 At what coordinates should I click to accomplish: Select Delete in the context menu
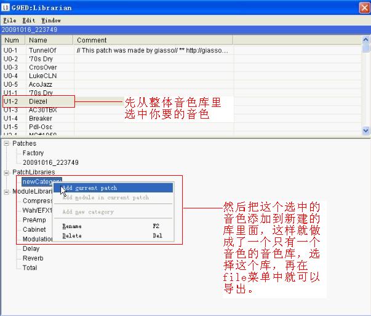coord(72,235)
